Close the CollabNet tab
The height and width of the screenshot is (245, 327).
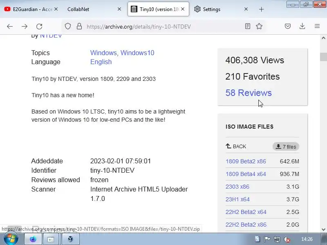[119, 9]
